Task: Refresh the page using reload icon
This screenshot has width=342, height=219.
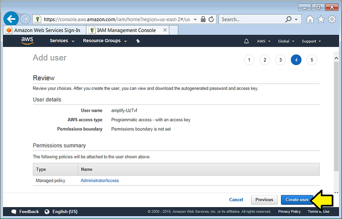Action: pos(211,19)
